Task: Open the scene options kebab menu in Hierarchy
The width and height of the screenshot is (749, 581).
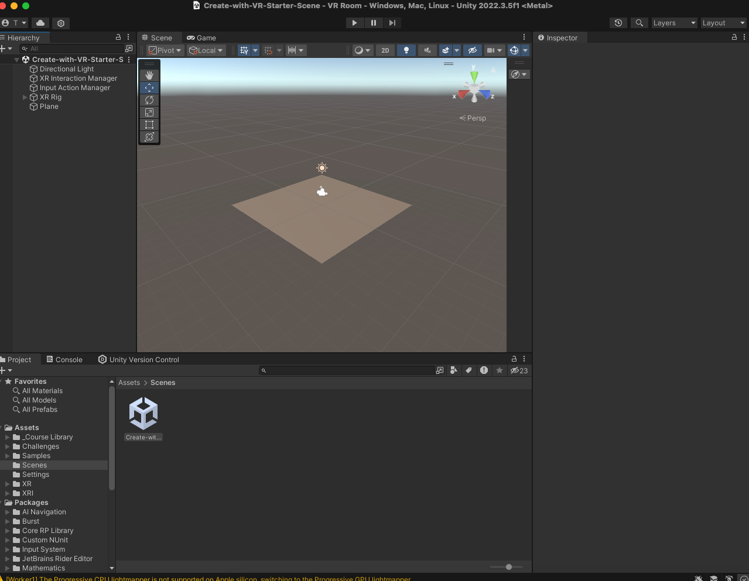Action: 129,60
